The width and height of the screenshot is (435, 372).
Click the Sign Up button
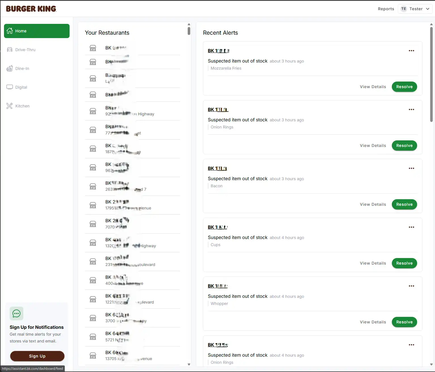pos(37,356)
